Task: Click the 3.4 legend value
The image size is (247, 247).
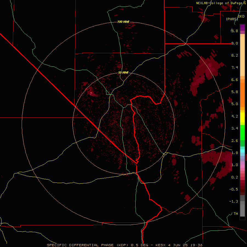Action: (x=235, y=128)
